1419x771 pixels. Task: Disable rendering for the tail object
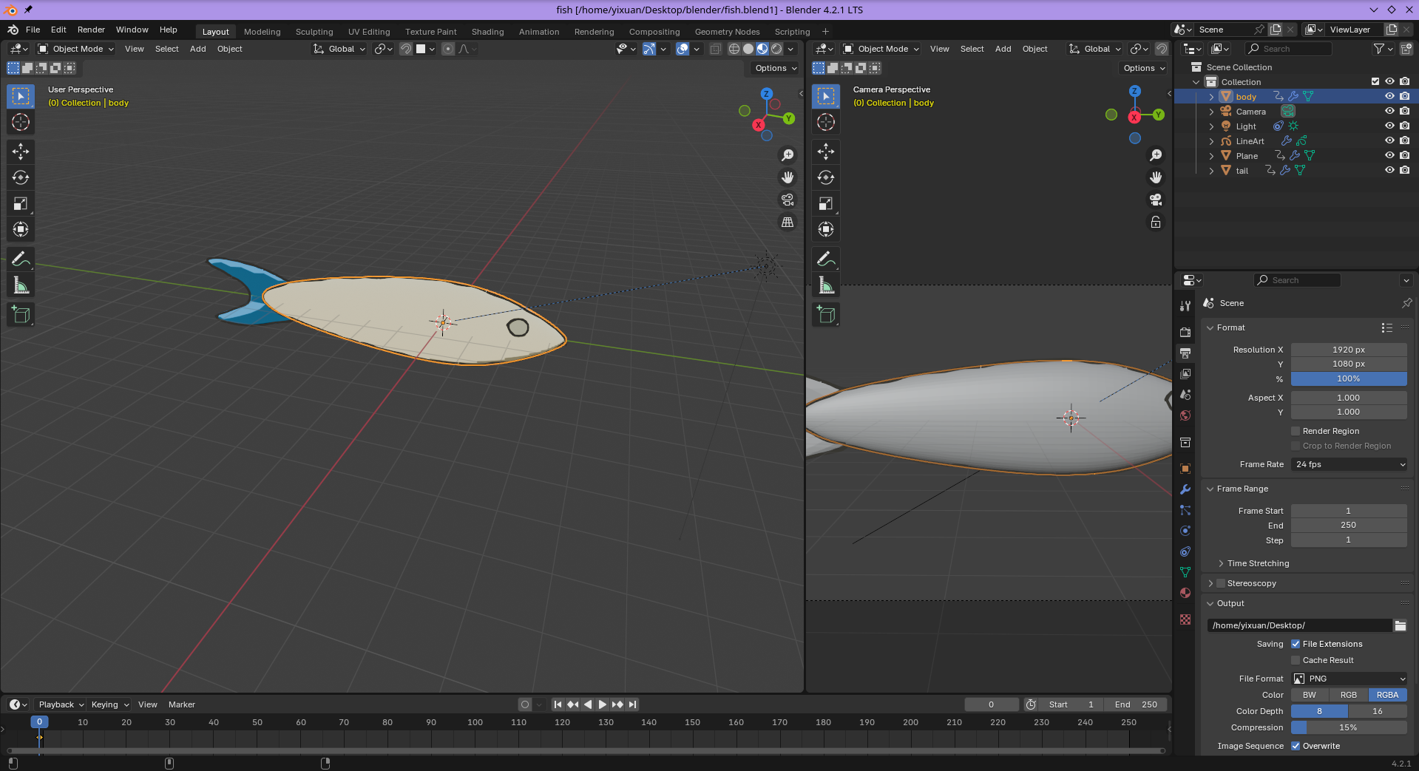point(1404,170)
